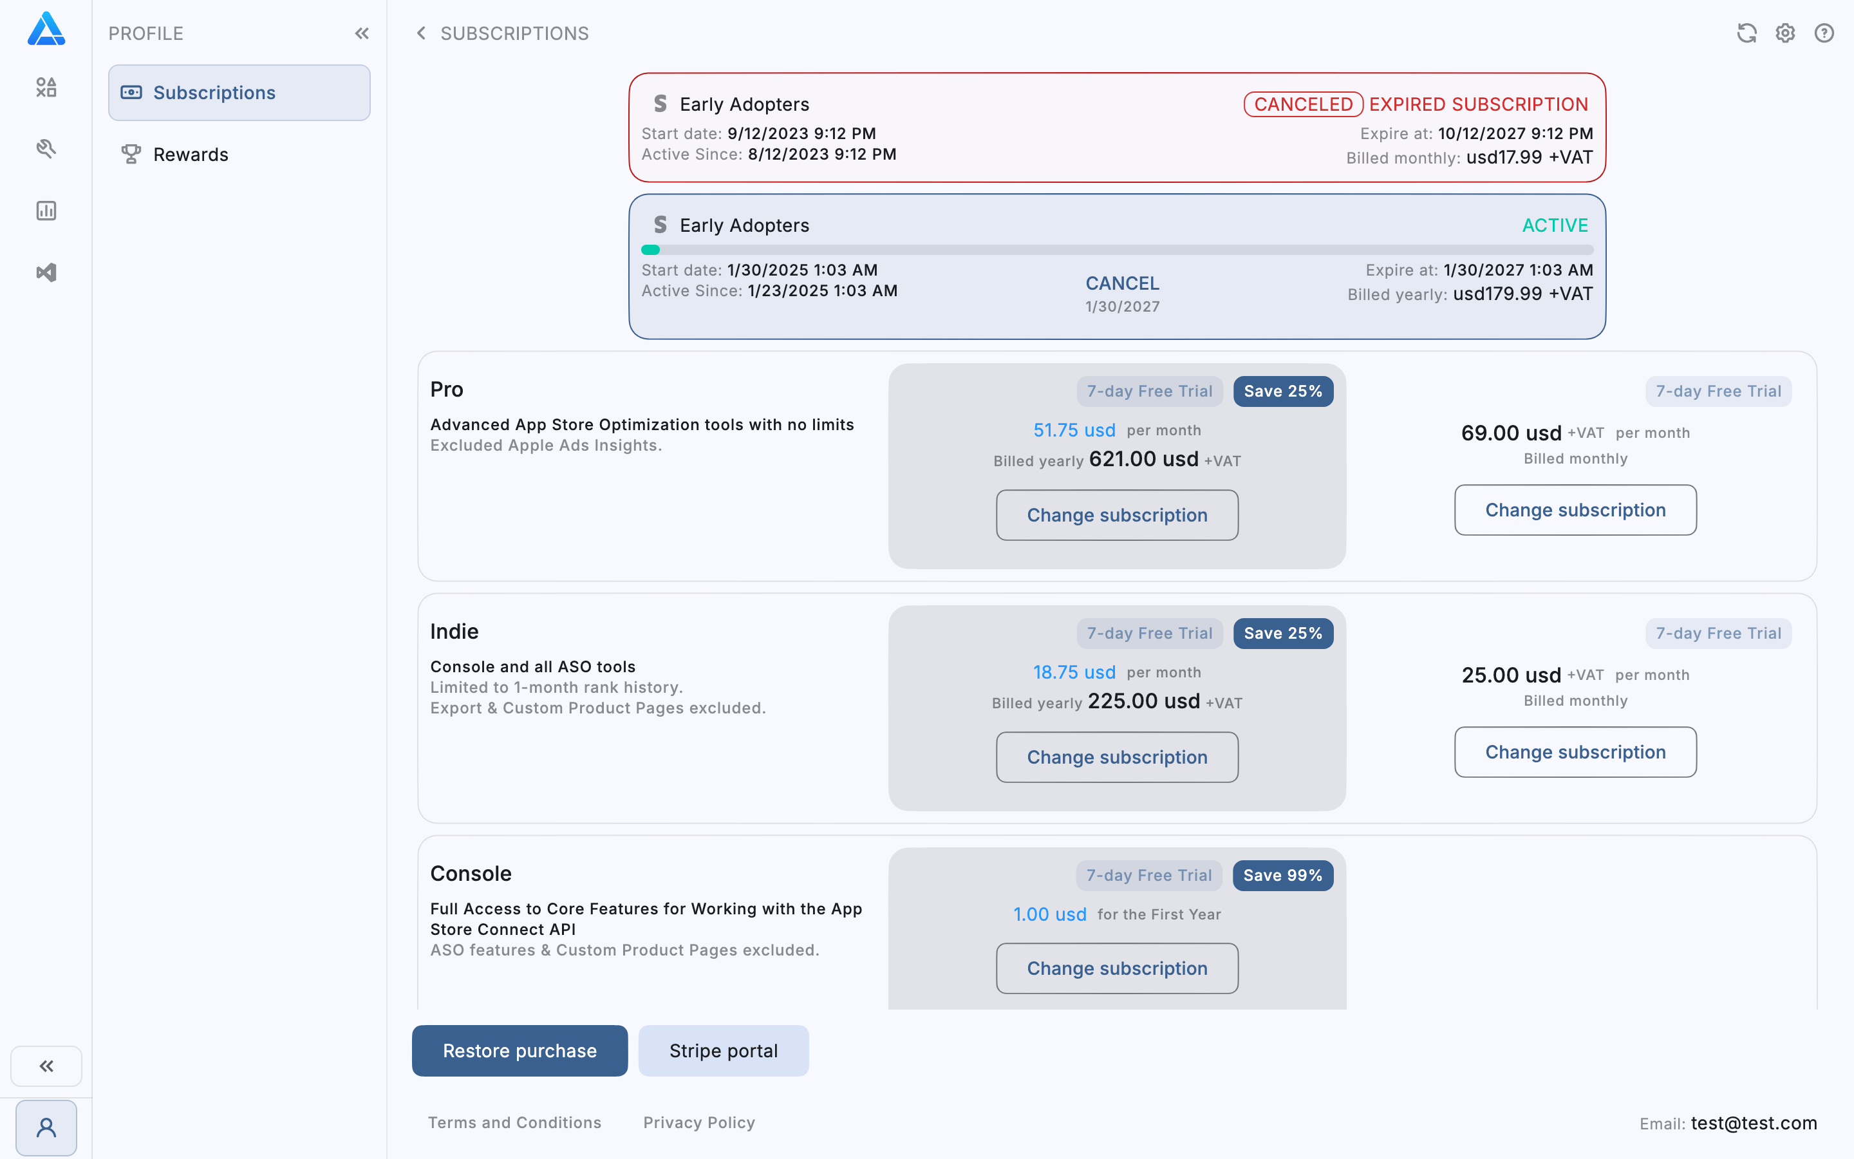The image size is (1854, 1159).
Task: Change to Indie monthly subscription
Action: 1575,752
